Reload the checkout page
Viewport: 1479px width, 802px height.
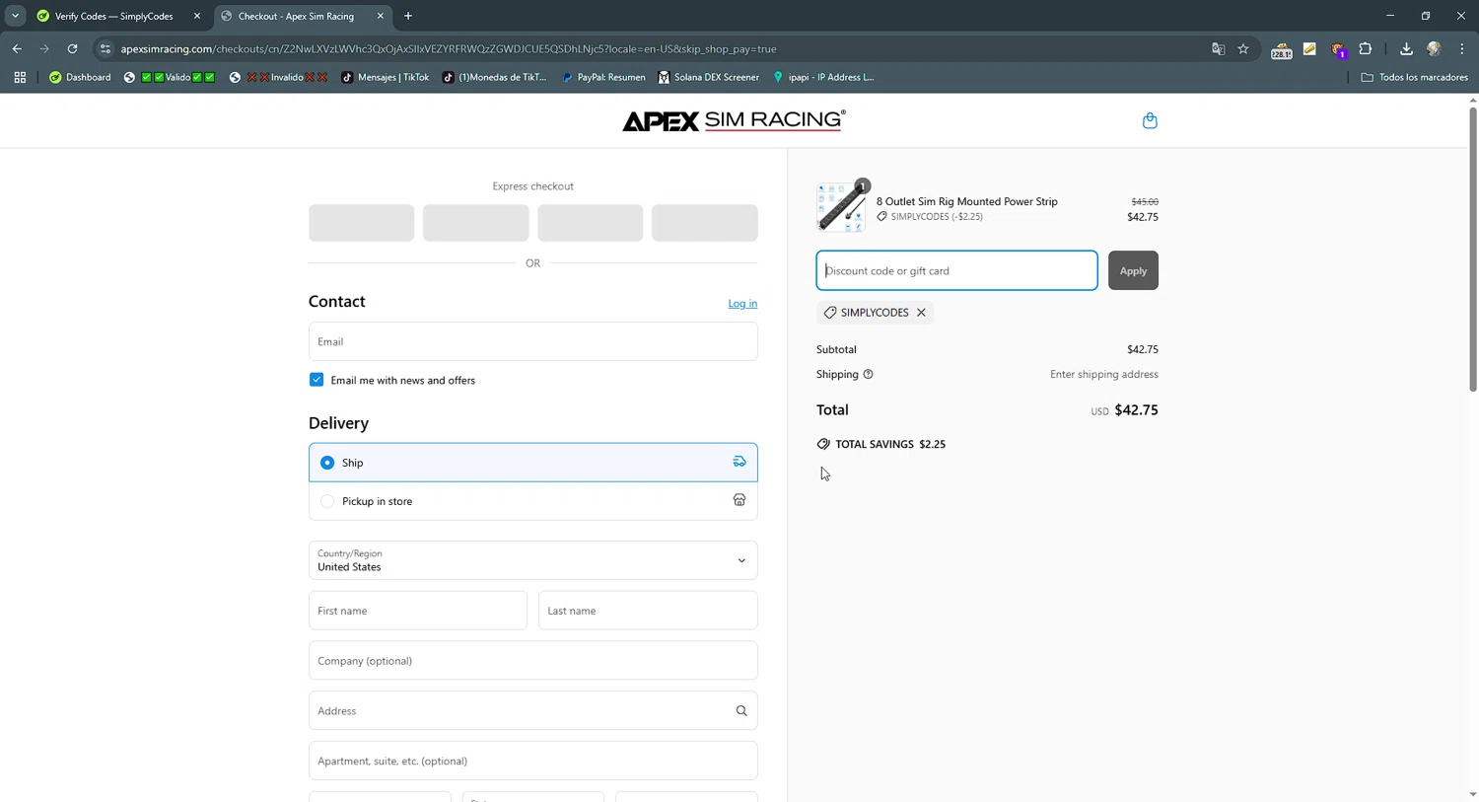(x=72, y=48)
